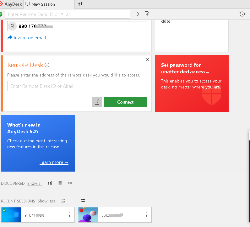The image size is (250, 227).
Task: Open session history clock icon
Action: click(x=242, y=14)
